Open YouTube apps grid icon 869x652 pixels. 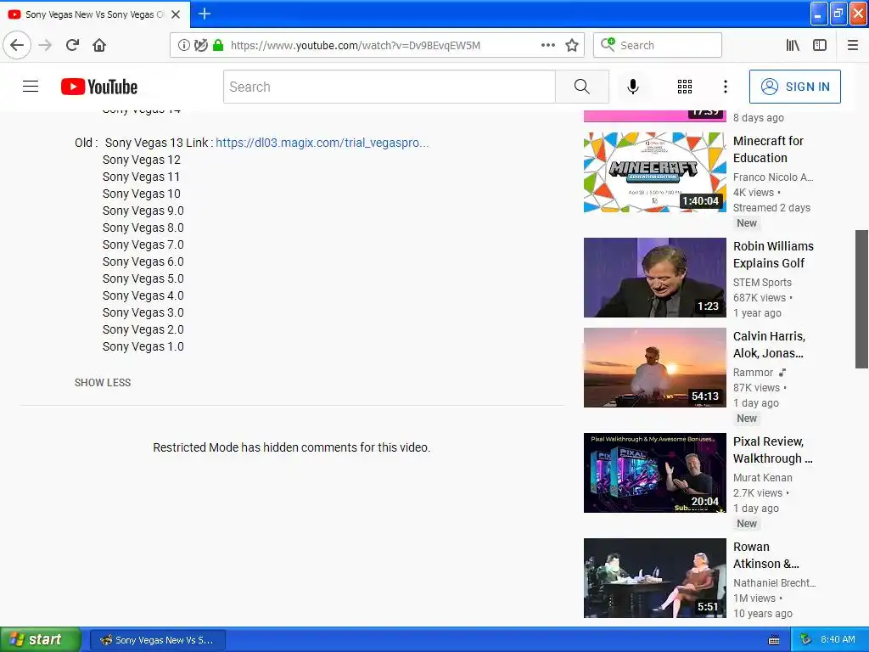tap(685, 87)
